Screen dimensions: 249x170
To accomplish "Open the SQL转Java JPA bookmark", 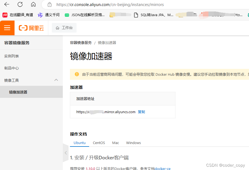I will tap(154, 15).
